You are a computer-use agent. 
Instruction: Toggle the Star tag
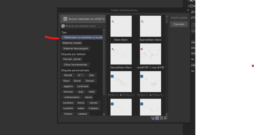[92, 75]
